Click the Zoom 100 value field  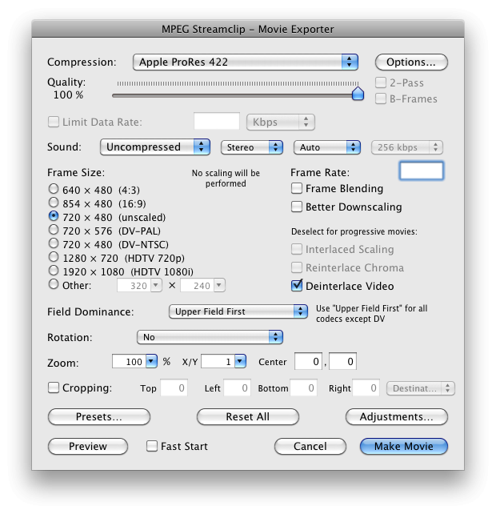(129, 361)
